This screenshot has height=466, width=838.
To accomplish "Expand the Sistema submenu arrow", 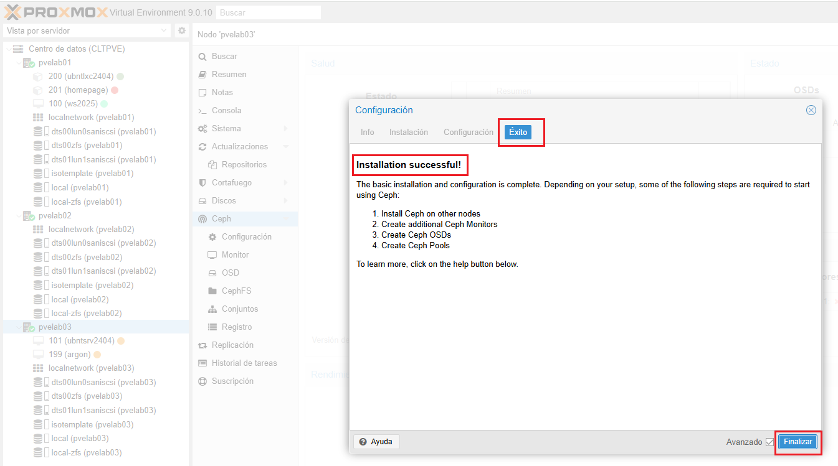I will coord(285,129).
